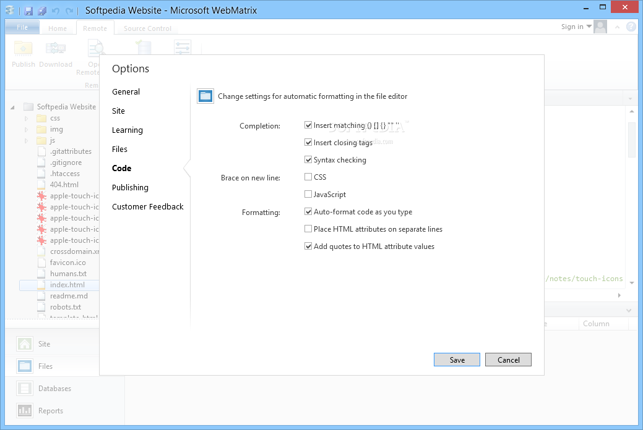Uncheck Insert matching brackets checkbox

click(308, 125)
